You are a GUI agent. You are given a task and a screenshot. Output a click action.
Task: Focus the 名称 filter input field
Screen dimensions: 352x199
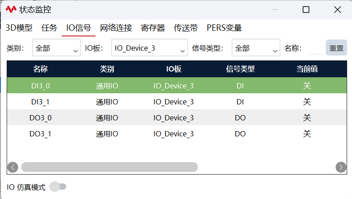click(316, 48)
